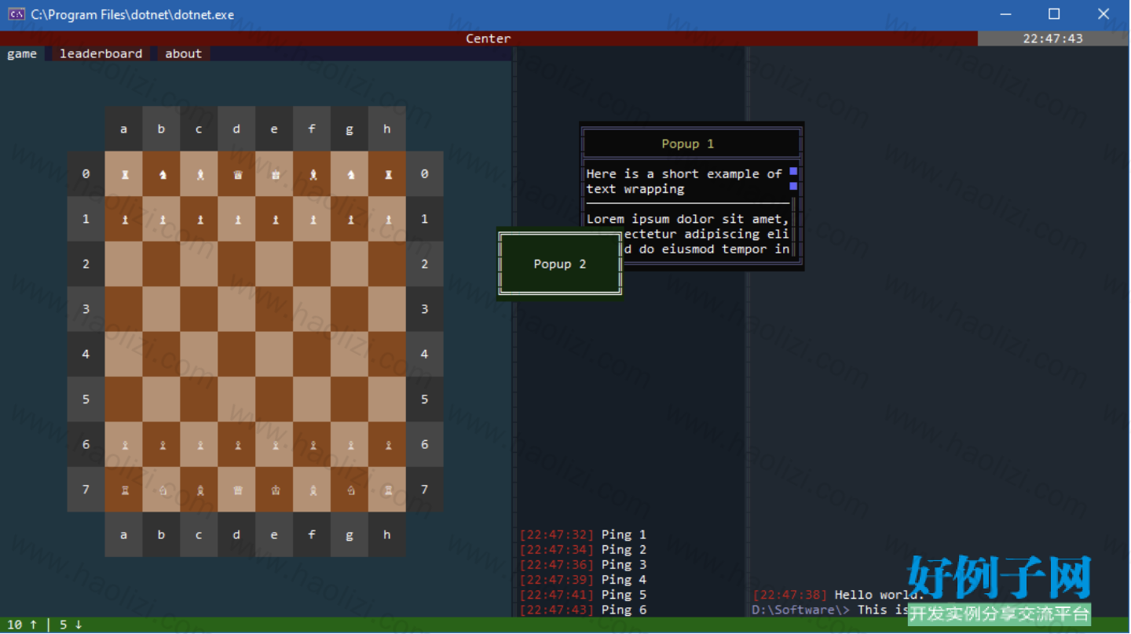Select the Ping 3 log entry
The width and height of the screenshot is (1131, 634).
[583, 564]
